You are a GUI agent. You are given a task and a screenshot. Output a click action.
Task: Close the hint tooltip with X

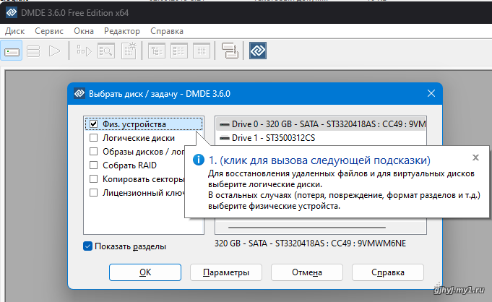pyautogui.click(x=475, y=158)
